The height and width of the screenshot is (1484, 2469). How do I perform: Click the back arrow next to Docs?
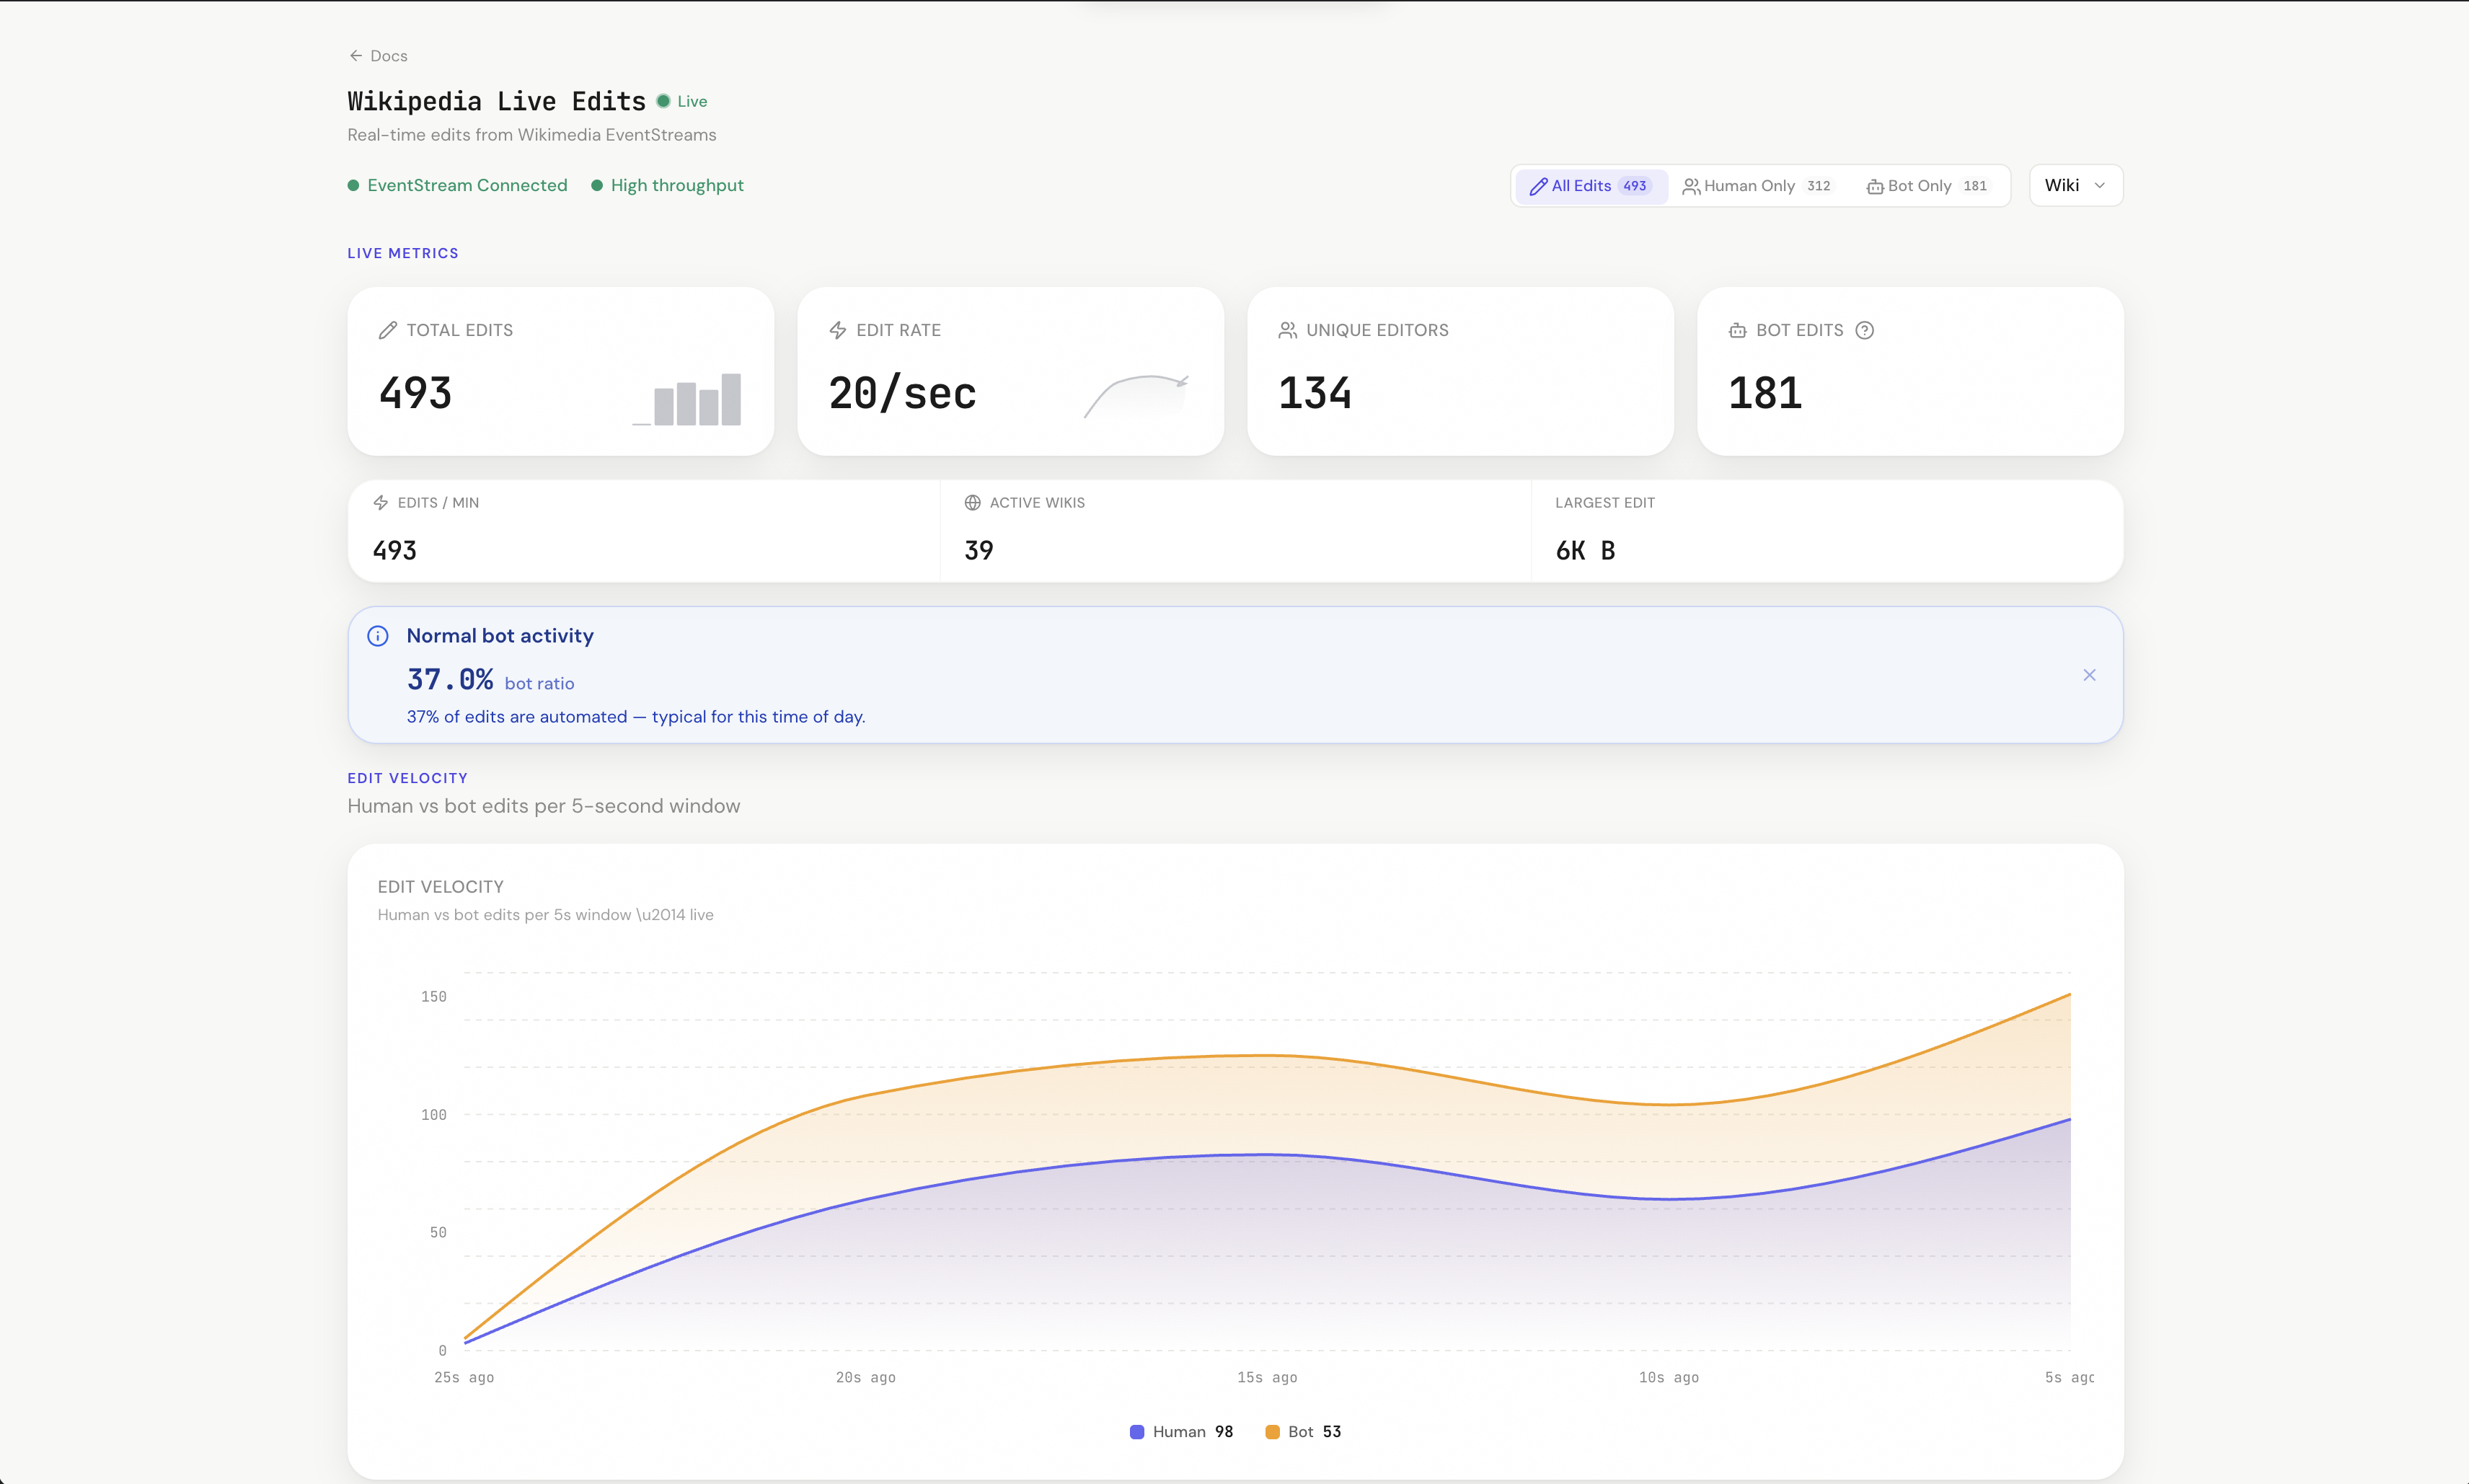tap(357, 55)
